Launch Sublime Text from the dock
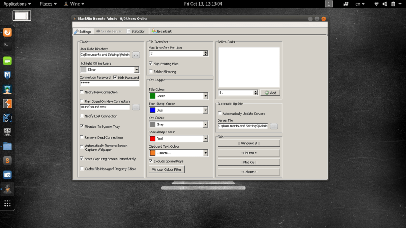Screen dimensions: 406x228 tap(8, 161)
